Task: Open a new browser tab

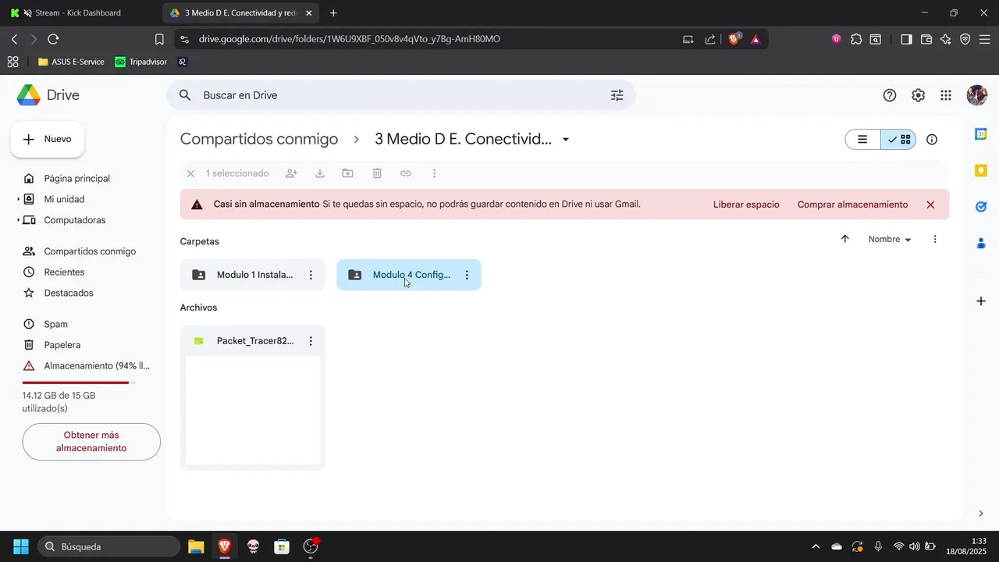Action: [333, 13]
